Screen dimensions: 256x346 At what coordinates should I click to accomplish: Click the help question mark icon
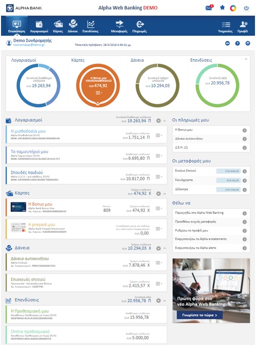click(237, 44)
